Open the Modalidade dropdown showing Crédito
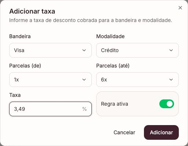The width and height of the screenshot is (188, 146). tap(137, 50)
